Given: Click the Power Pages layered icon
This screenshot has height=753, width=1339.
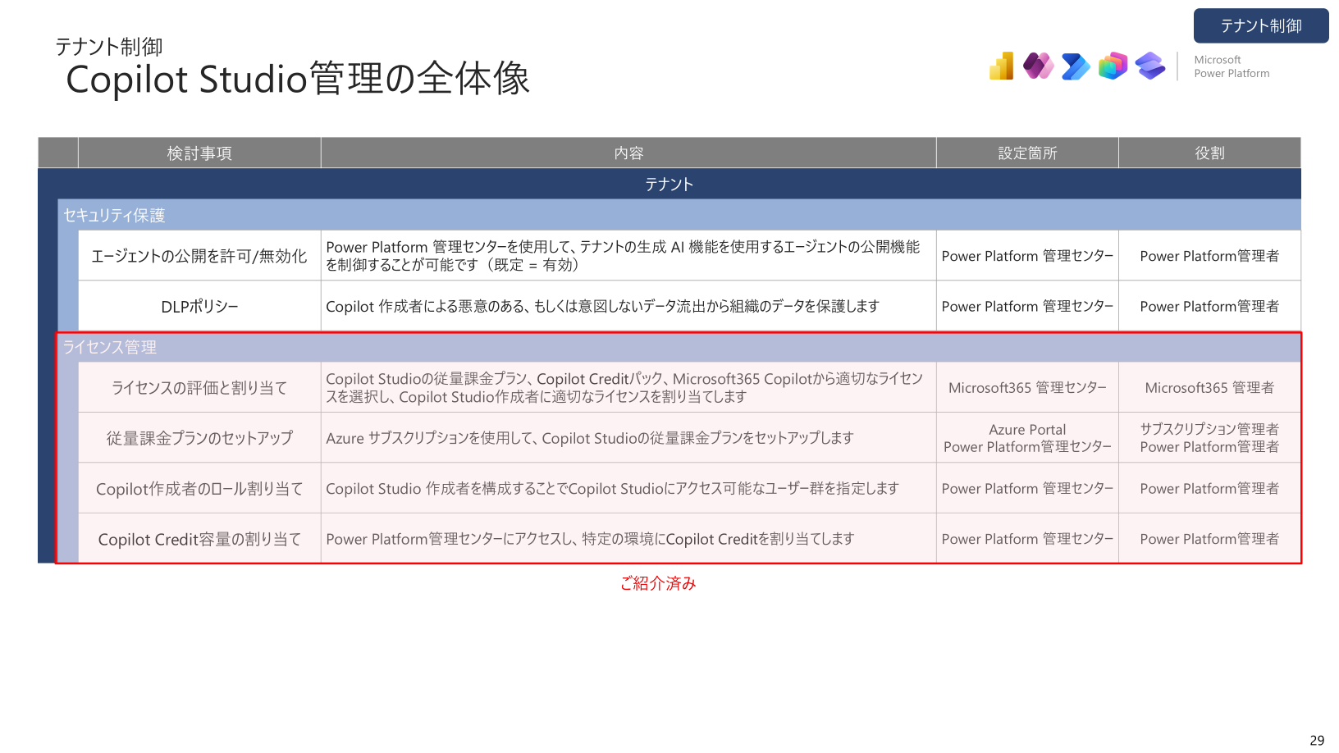Looking at the screenshot, I should [1150, 66].
